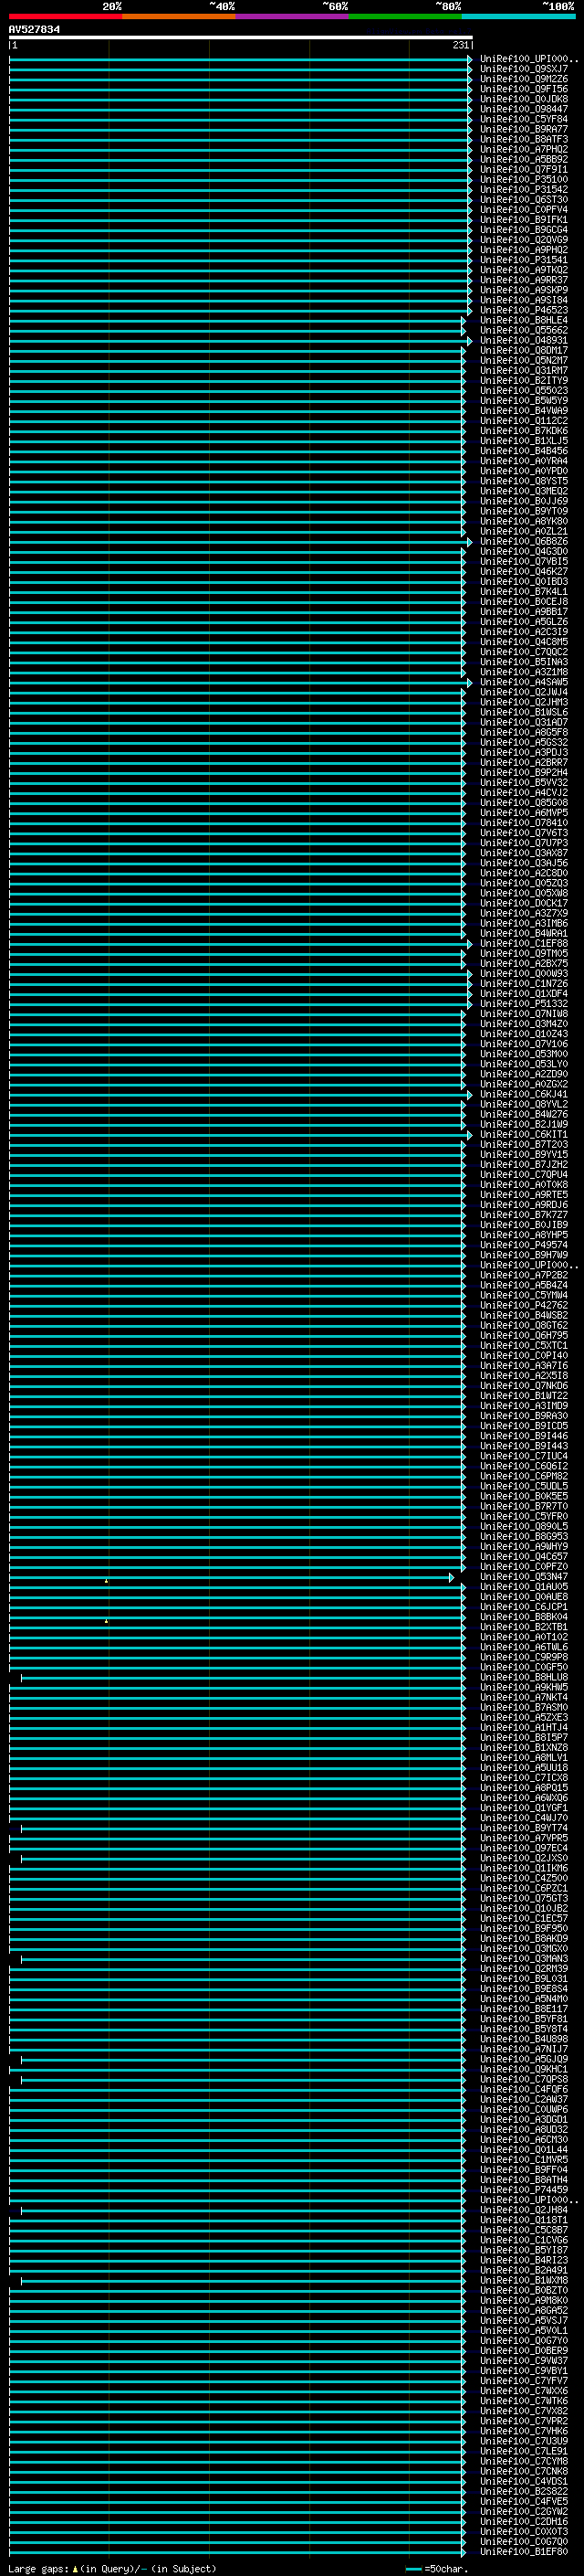Select hit label UniRef100_Q2QVG9
The image size is (584, 2576).
(x=524, y=239)
